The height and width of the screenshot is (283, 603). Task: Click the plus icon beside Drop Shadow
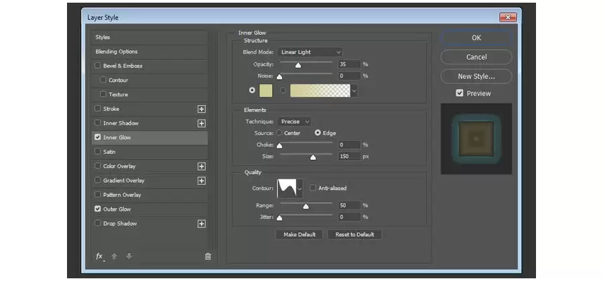[x=202, y=223]
